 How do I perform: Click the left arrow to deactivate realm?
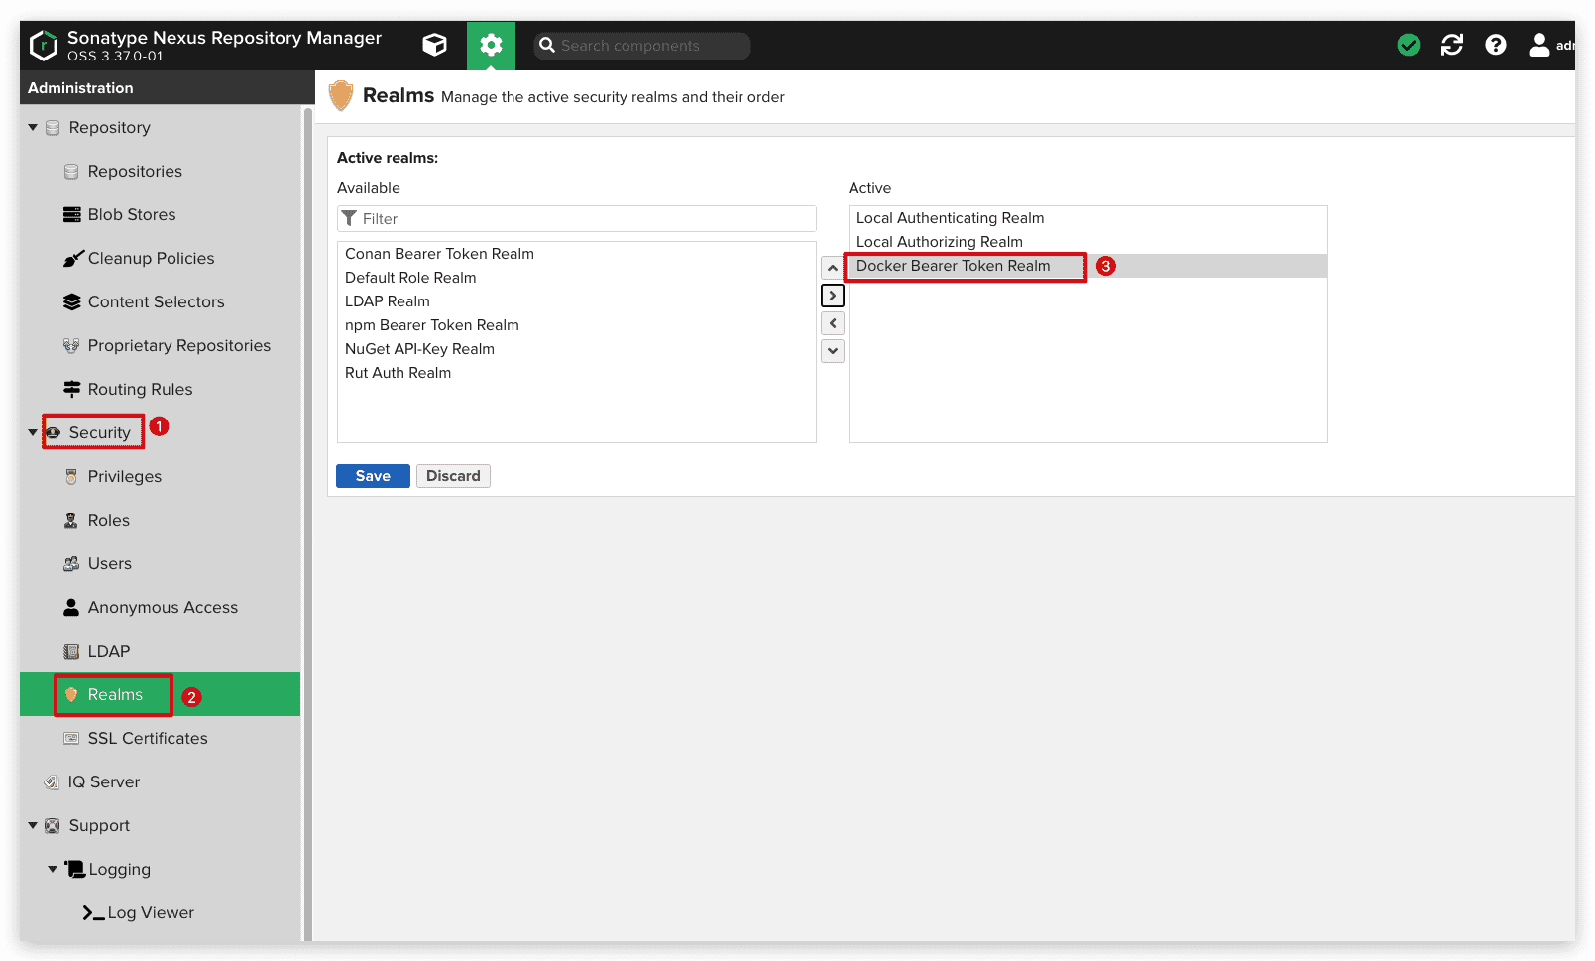pos(833,323)
